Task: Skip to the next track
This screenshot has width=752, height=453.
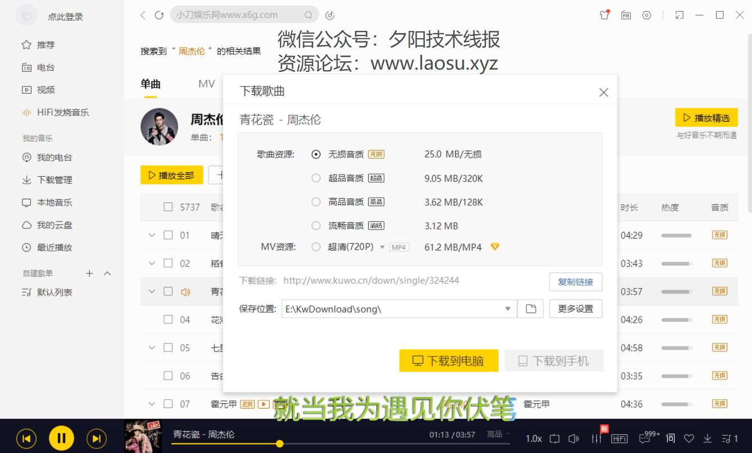Action: (x=96, y=438)
